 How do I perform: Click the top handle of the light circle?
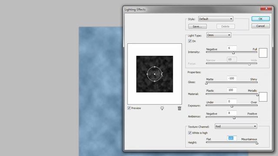tap(155, 67)
